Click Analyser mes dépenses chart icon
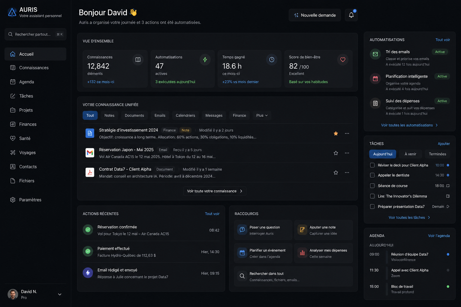 pos(302,253)
